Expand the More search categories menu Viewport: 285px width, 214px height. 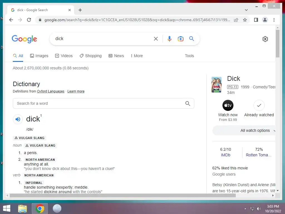[137, 56]
